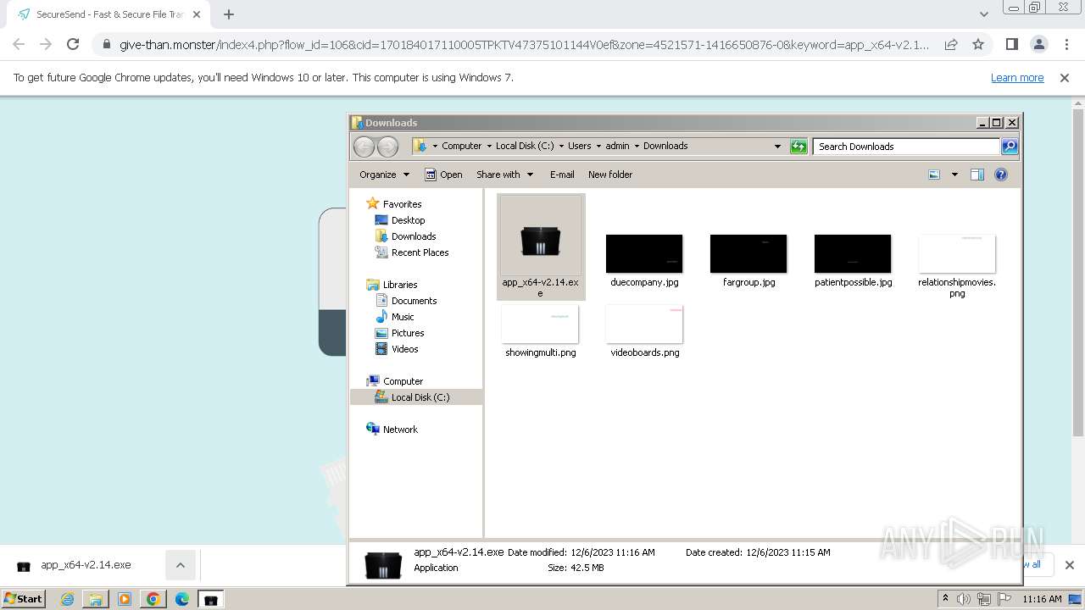The height and width of the screenshot is (610, 1085).
Task: Open view options dropdown arrow
Action: pyautogui.click(x=954, y=175)
